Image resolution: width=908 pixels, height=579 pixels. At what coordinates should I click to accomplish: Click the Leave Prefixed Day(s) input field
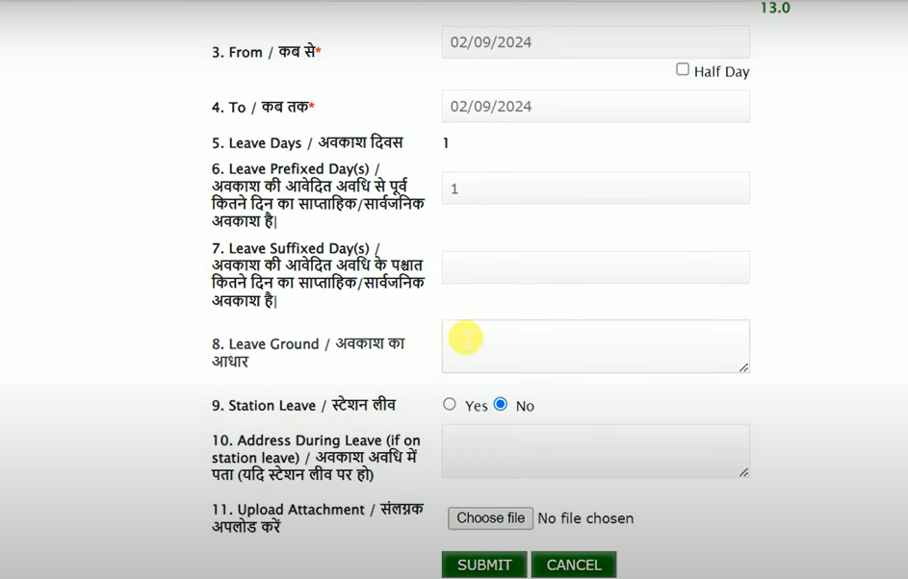pos(595,188)
